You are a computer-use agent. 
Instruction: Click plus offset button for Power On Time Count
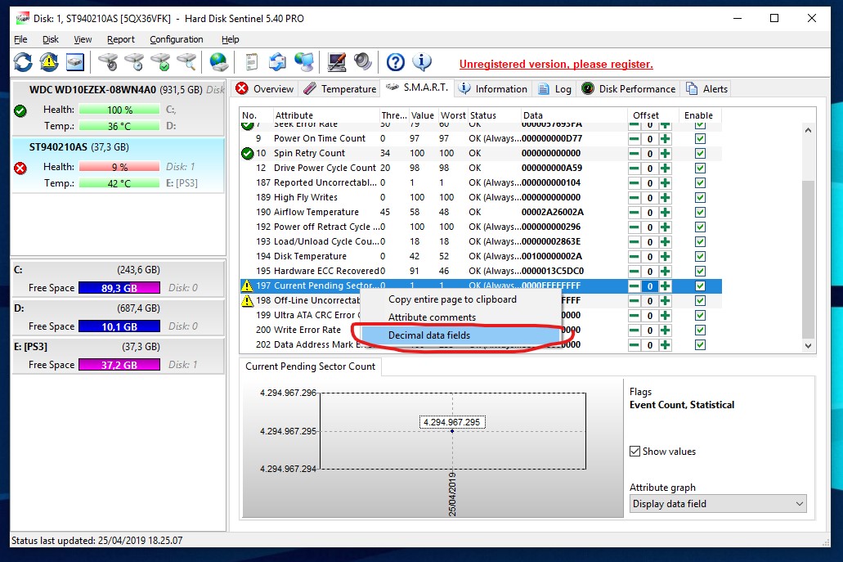pyautogui.click(x=665, y=139)
